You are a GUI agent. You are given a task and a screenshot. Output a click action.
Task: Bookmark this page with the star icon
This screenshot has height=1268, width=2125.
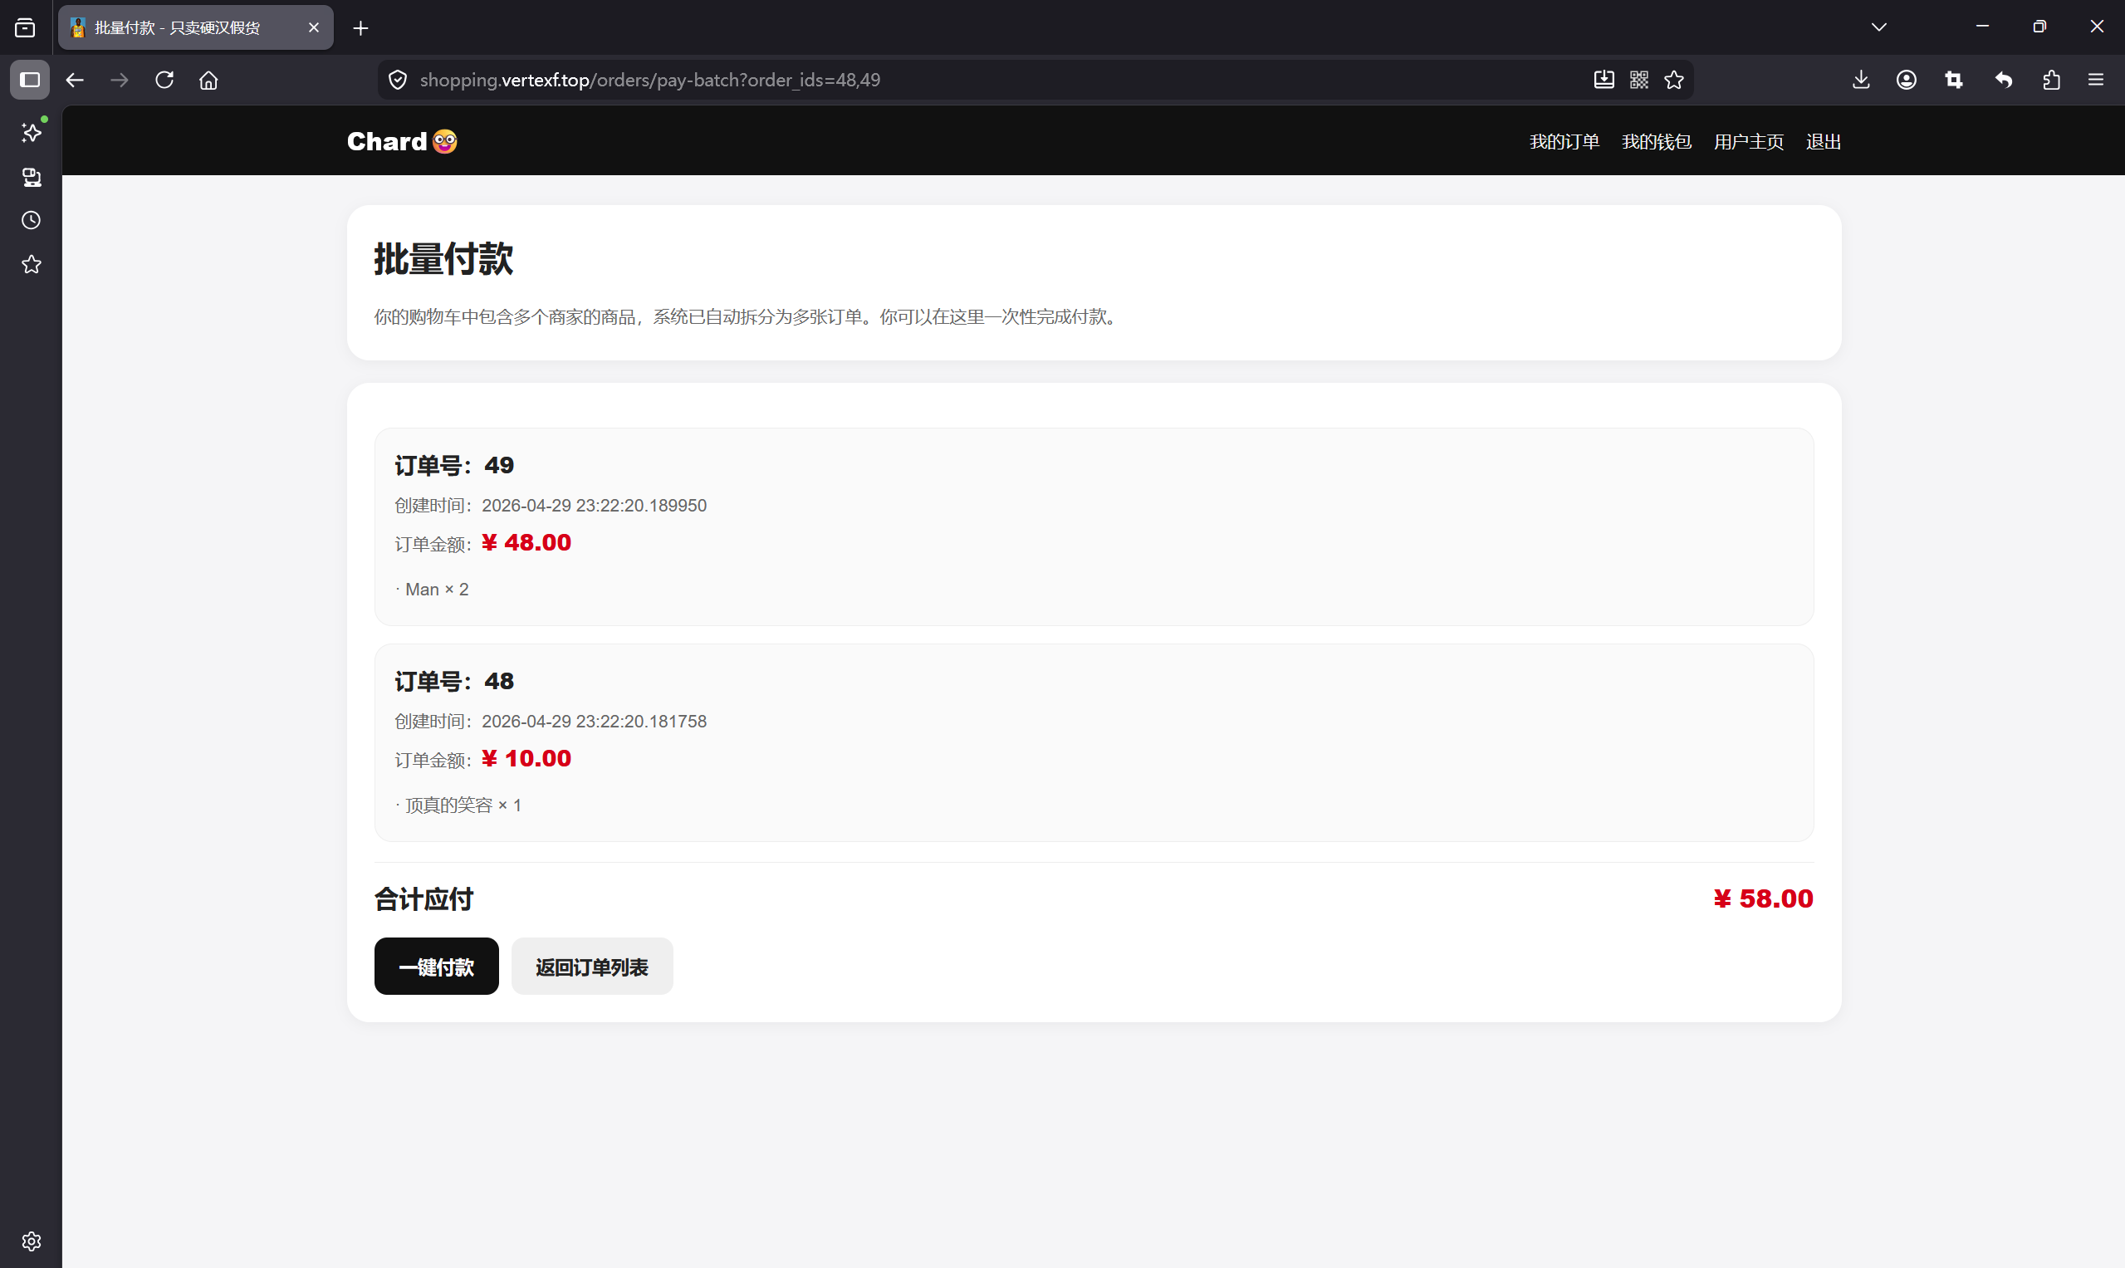(1674, 80)
